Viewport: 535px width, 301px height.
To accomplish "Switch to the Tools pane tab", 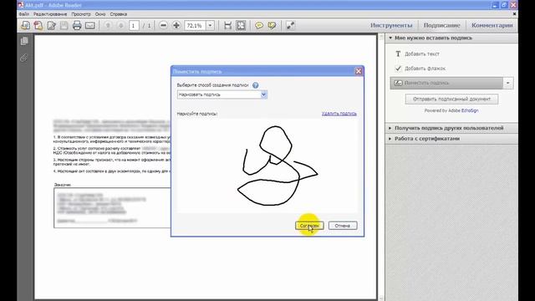I will click(x=391, y=25).
